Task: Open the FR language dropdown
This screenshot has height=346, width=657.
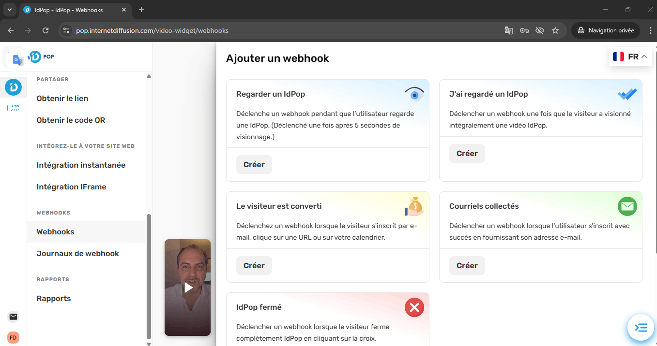Action: click(x=630, y=57)
